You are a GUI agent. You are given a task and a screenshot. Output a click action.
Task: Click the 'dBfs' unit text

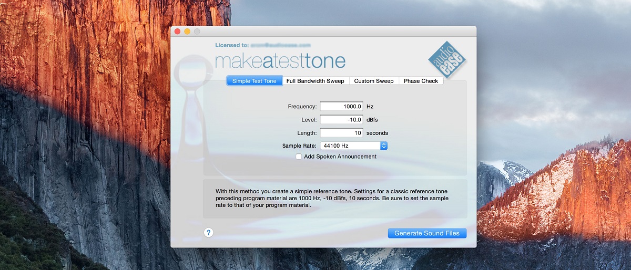(372, 120)
